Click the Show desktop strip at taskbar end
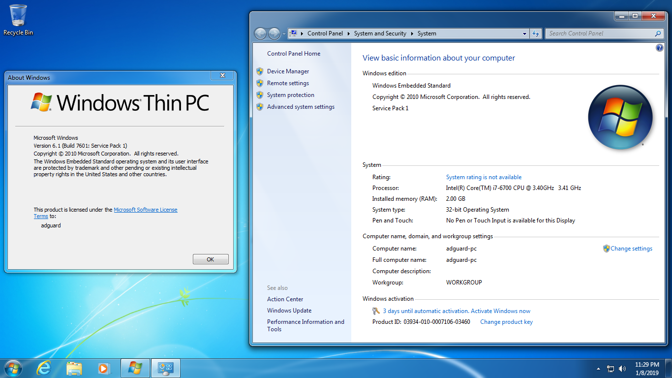 (x=669, y=368)
